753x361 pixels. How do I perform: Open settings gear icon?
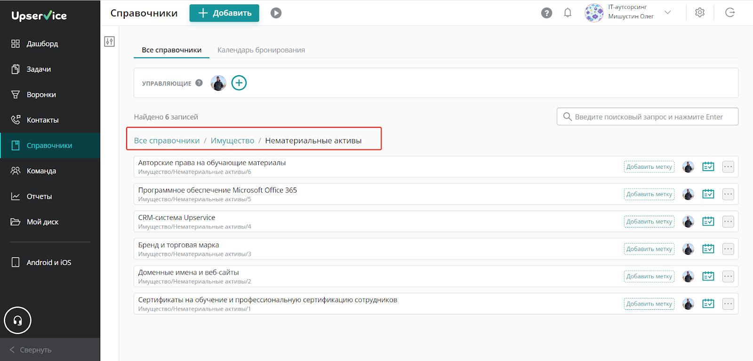700,13
